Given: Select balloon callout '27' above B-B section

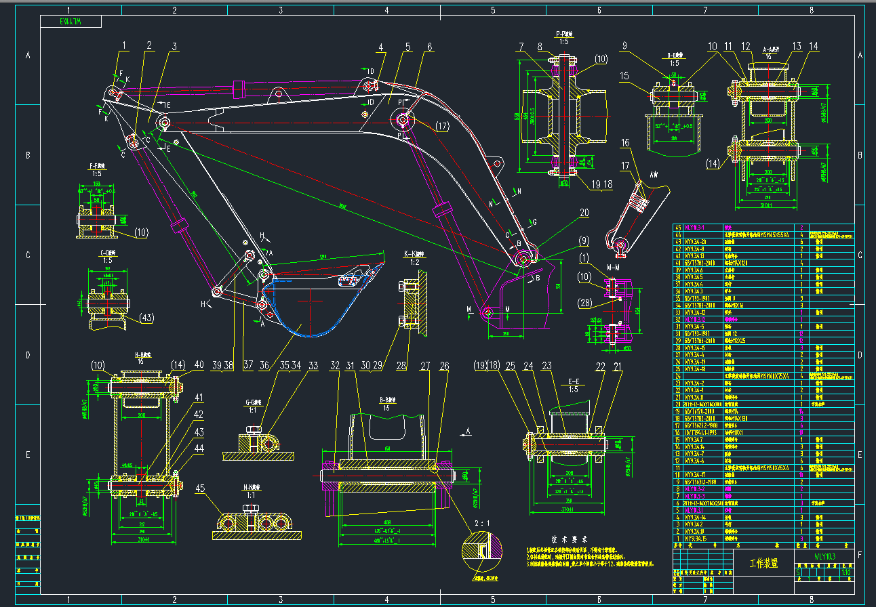Looking at the screenshot, I should [x=425, y=366].
